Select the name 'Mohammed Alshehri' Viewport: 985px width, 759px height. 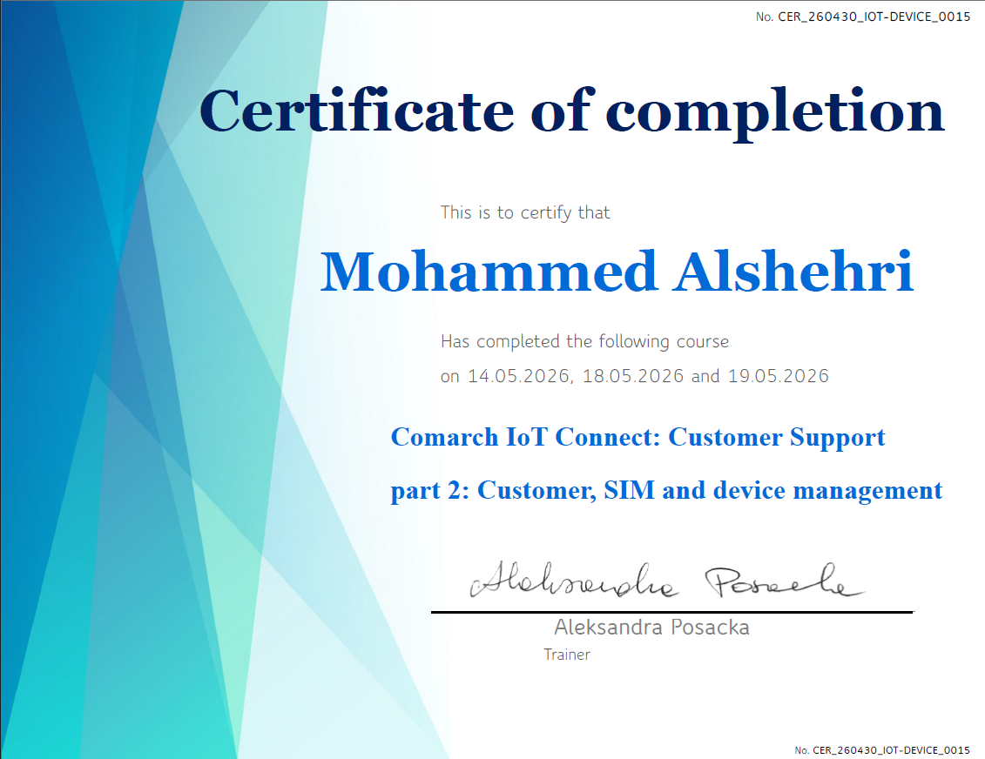coord(617,272)
